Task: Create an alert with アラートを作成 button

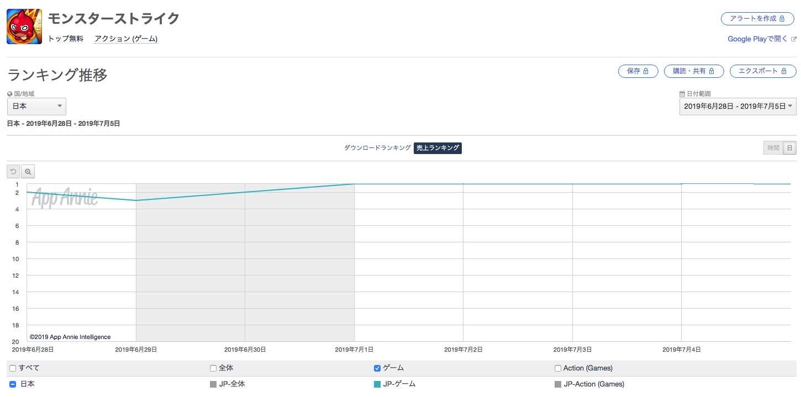Action: pyautogui.click(x=758, y=19)
